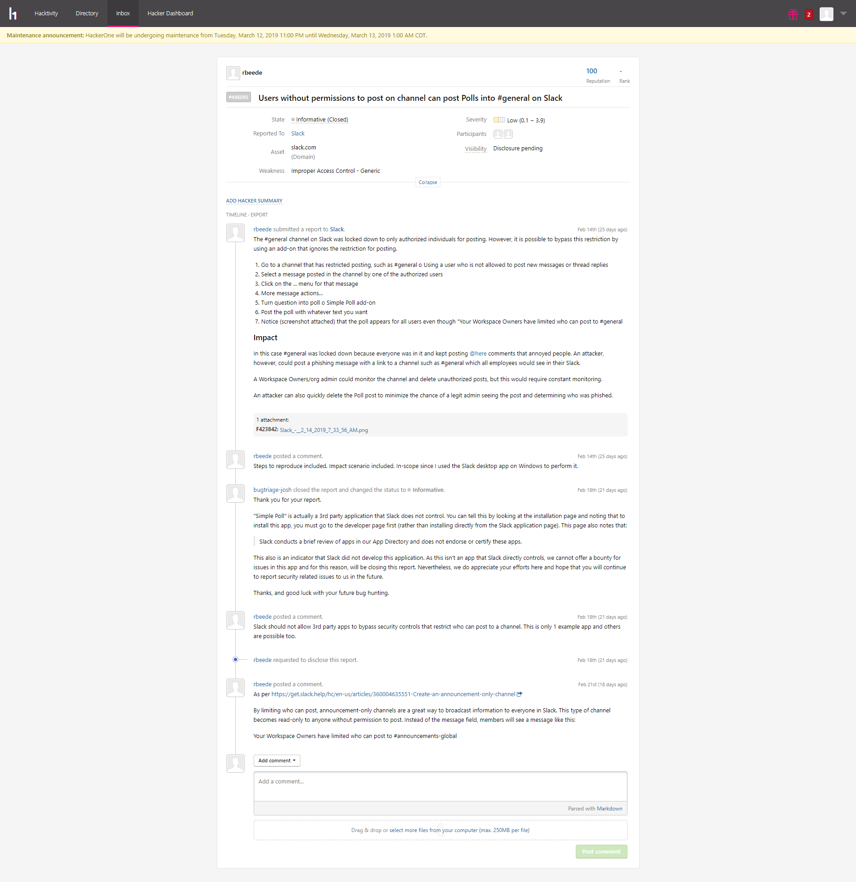Image resolution: width=856 pixels, height=882 pixels.
Task: Open the Hacktivity tab
Action: (x=46, y=13)
